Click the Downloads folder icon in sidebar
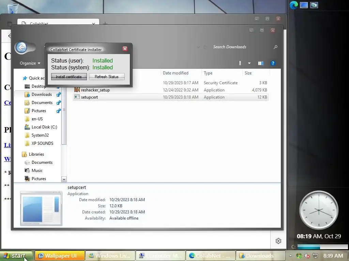This screenshot has width=349, height=261. pos(27,94)
